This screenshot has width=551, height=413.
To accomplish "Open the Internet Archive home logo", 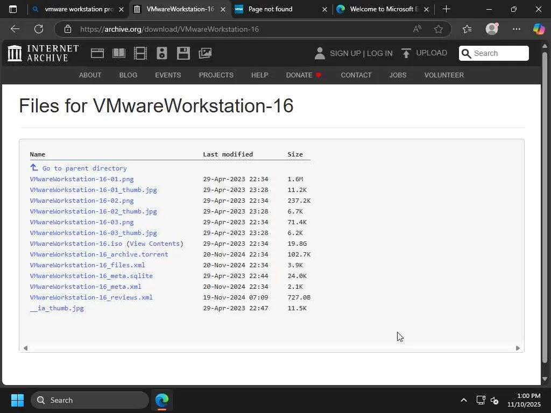I will 43,53.
